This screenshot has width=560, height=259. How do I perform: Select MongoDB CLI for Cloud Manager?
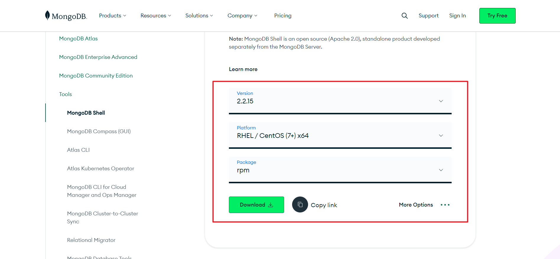pyautogui.click(x=102, y=191)
